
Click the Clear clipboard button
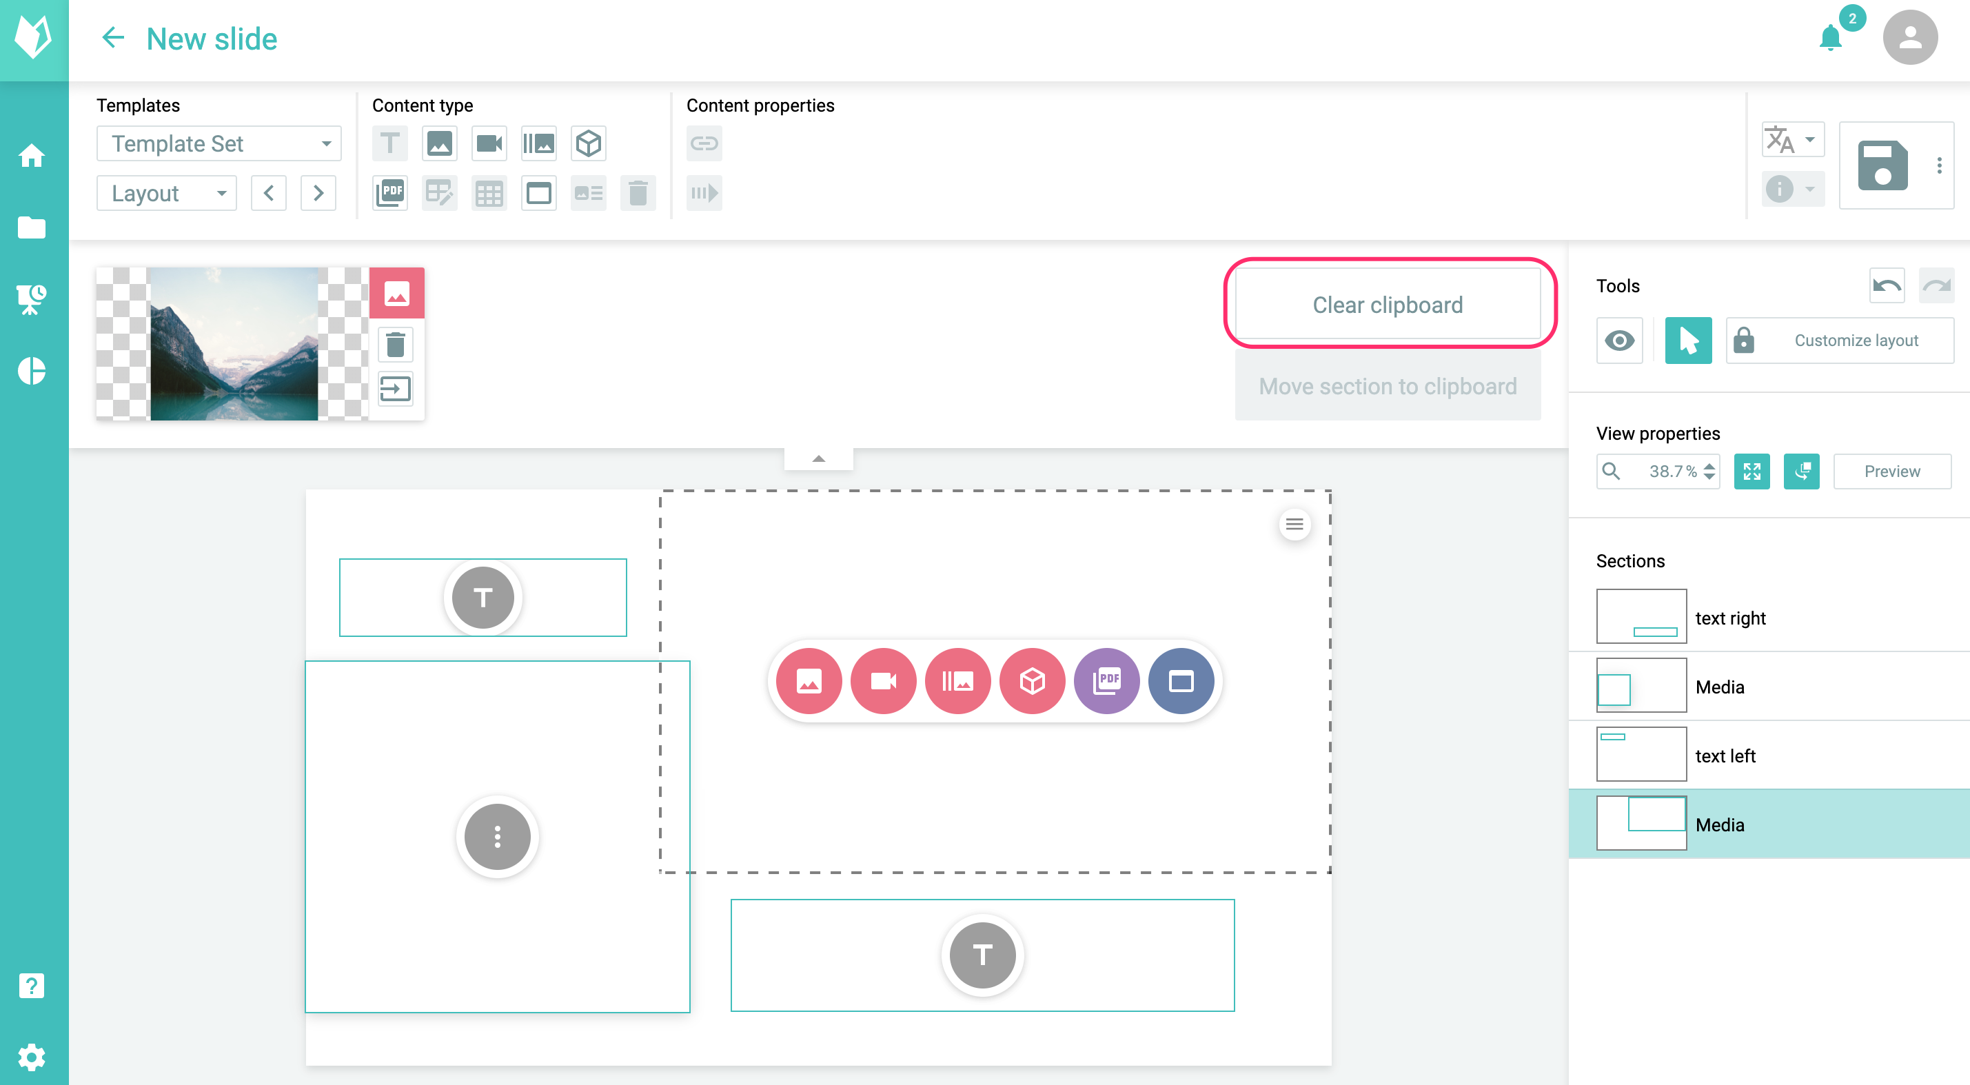tap(1388, 304)
